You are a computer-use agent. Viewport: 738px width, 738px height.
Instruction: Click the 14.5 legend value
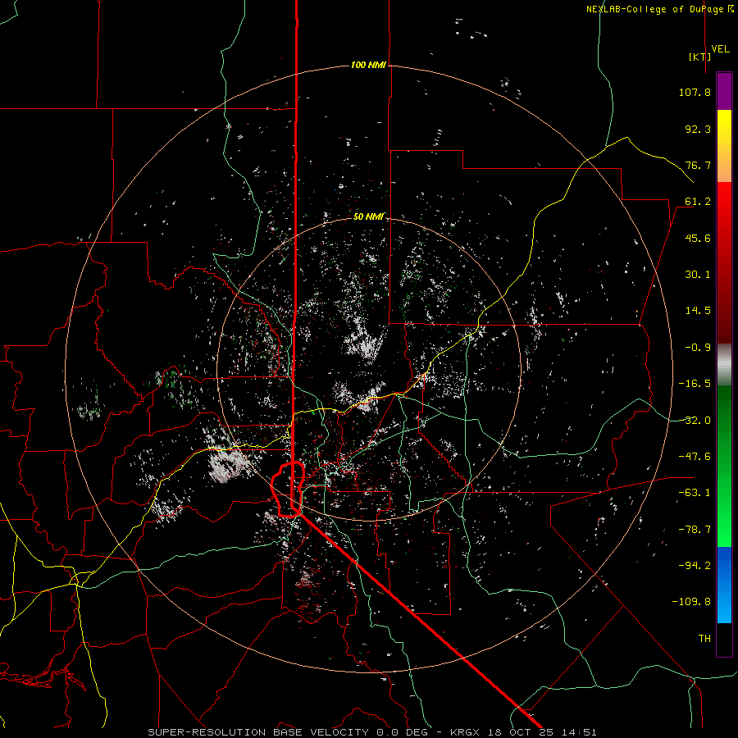(698, 311)
